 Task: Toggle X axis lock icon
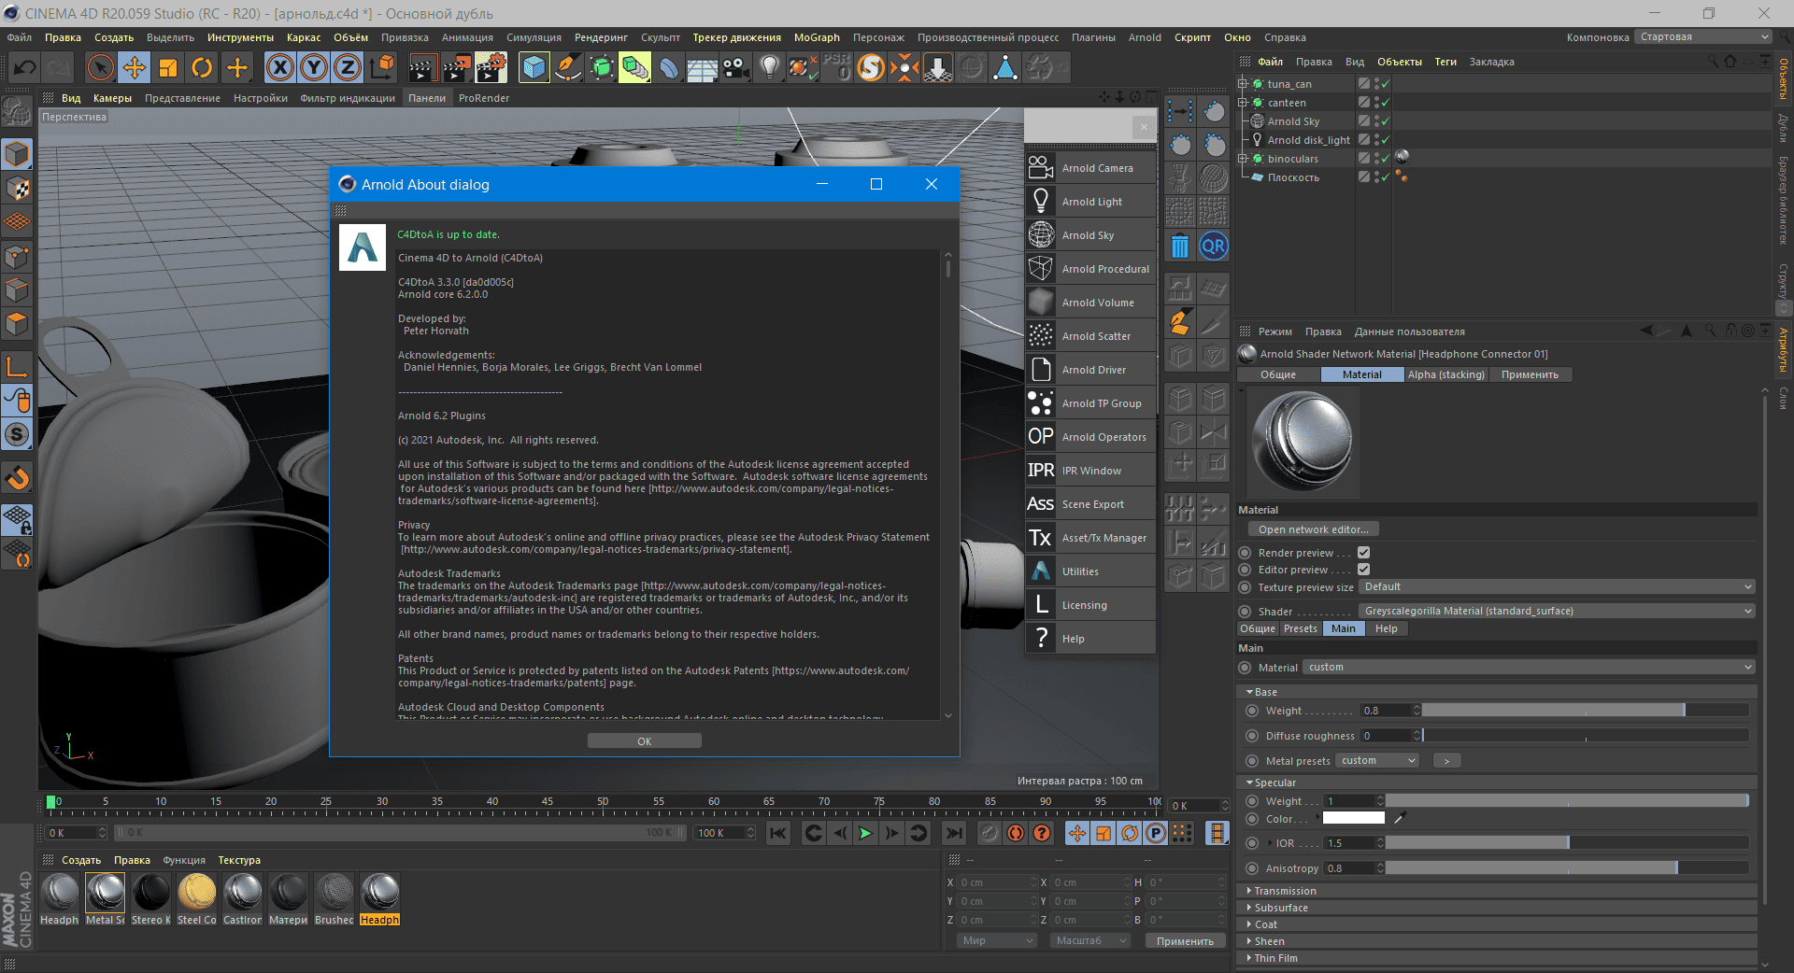coord(280,67)
